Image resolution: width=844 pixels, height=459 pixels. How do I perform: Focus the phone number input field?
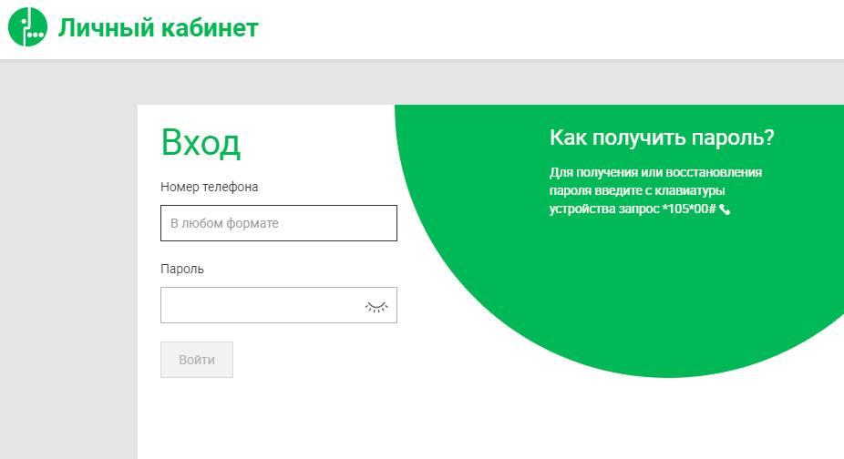click(278, 223)
